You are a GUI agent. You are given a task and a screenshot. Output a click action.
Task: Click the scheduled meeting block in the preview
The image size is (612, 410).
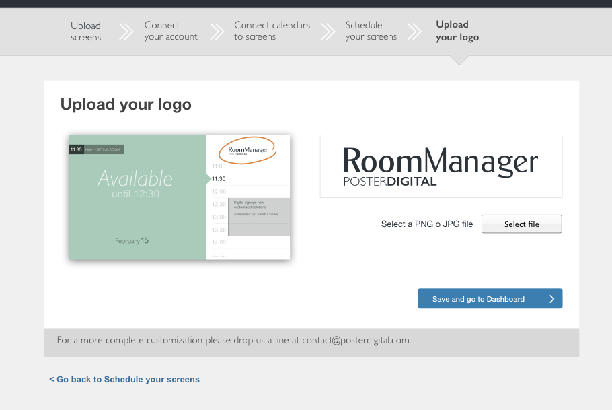tap(260, 217)
